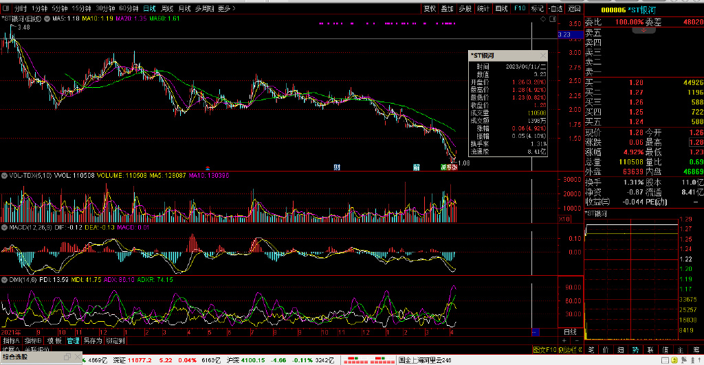
Task: Restore the 综合选股 window
Action: pos(67,357)
